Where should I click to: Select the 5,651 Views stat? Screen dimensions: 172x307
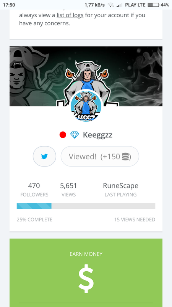(68, 190)
